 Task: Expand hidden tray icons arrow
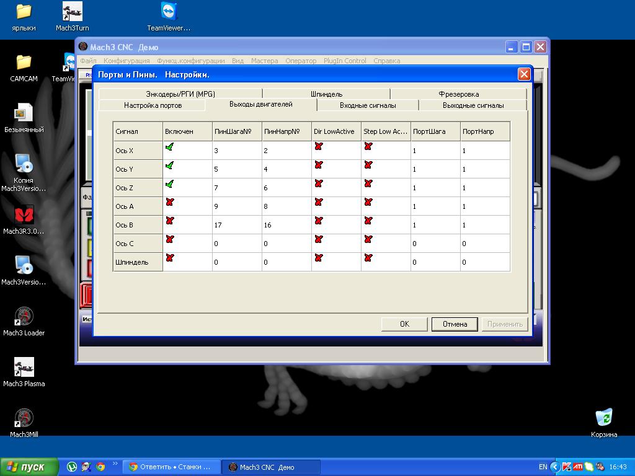555,467
